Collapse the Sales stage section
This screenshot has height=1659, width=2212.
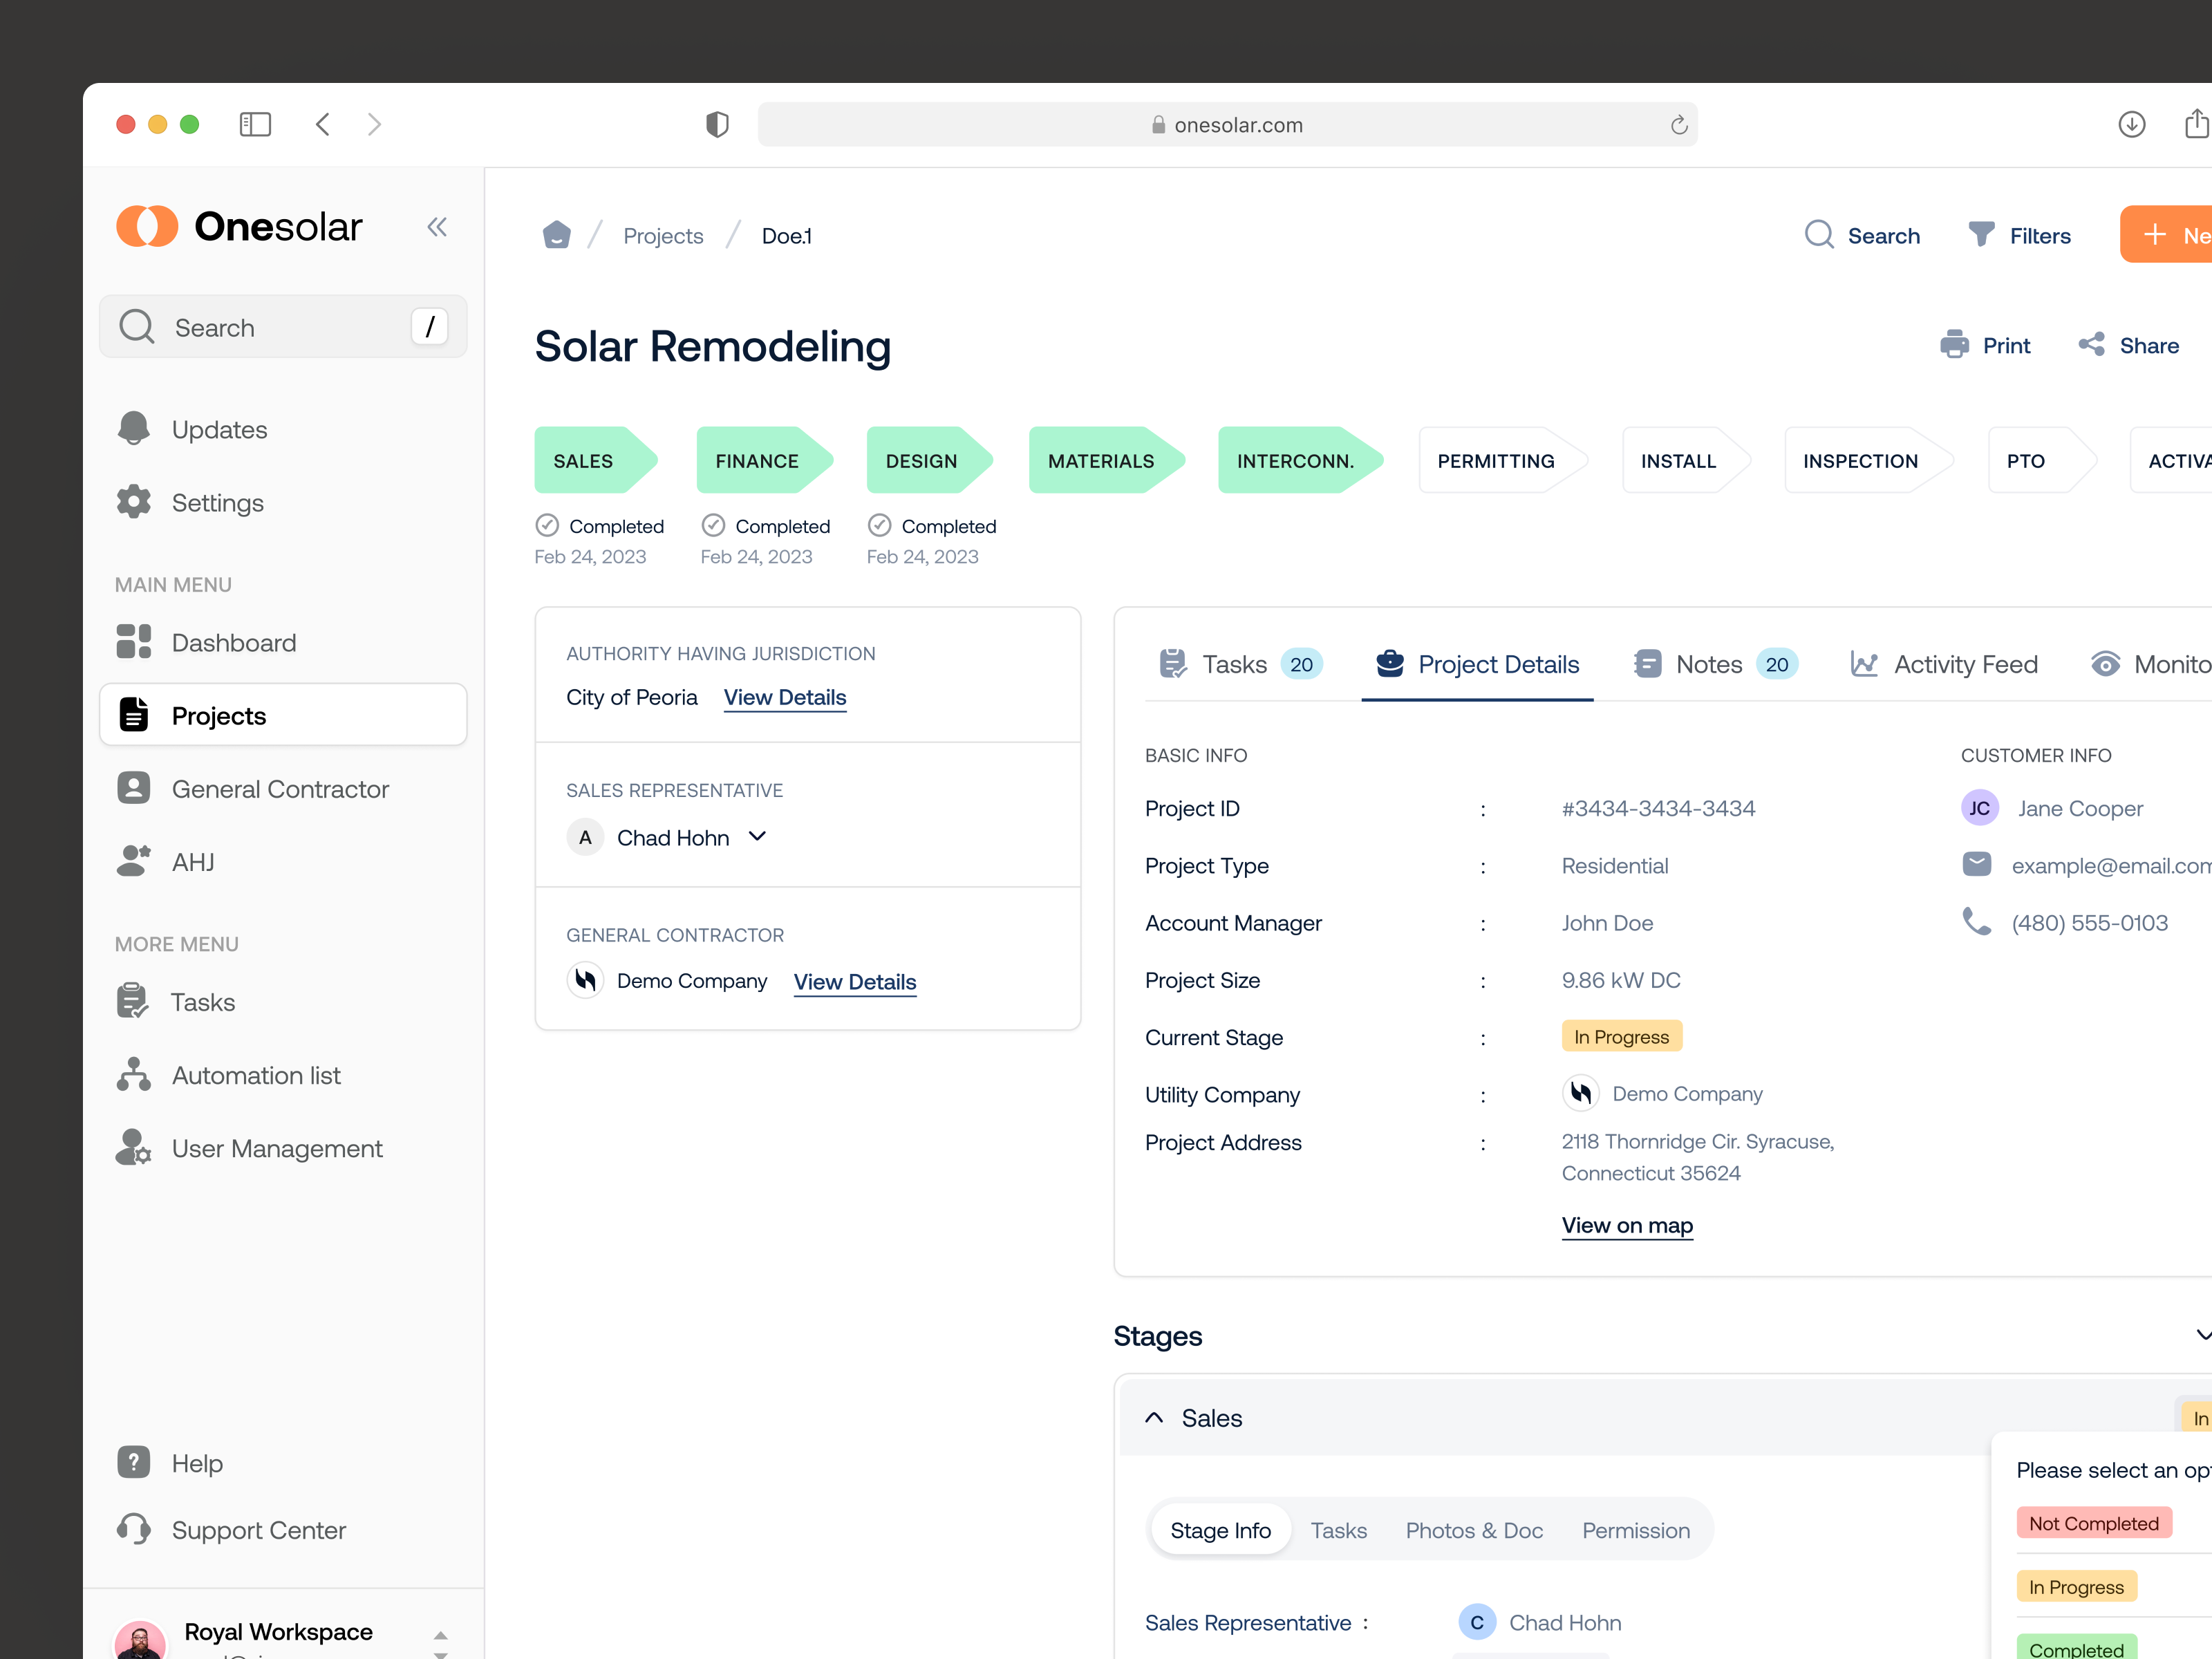point(1153,1417)
